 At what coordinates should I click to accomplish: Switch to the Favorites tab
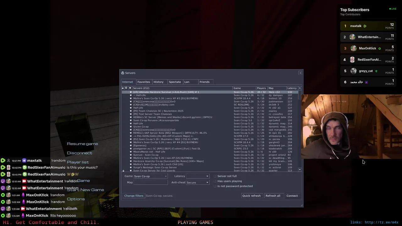point(144,82)
